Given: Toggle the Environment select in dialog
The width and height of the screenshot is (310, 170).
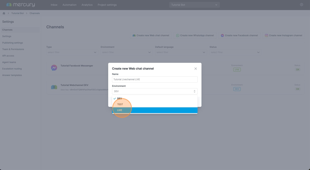Looking at the screenshot, I should coord(155,91).
